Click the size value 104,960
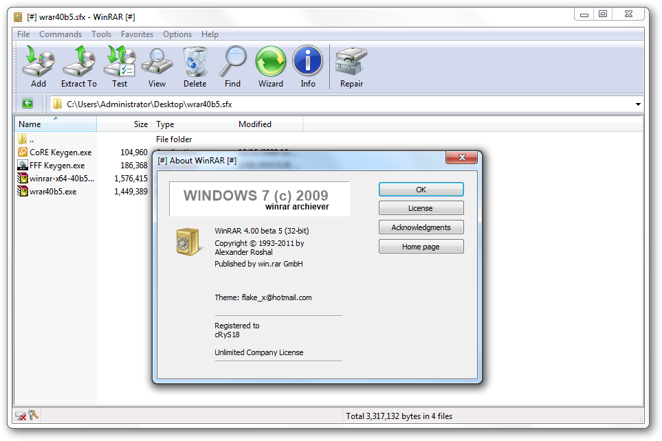The image size is (662, 441). pos(134,152)
